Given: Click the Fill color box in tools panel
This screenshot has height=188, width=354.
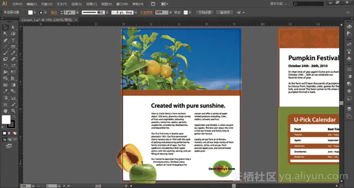Looking at the screenshot, I should point(6,119).
